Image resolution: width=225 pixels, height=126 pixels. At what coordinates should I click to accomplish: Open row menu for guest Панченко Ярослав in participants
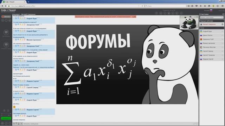tap(223, 47)
